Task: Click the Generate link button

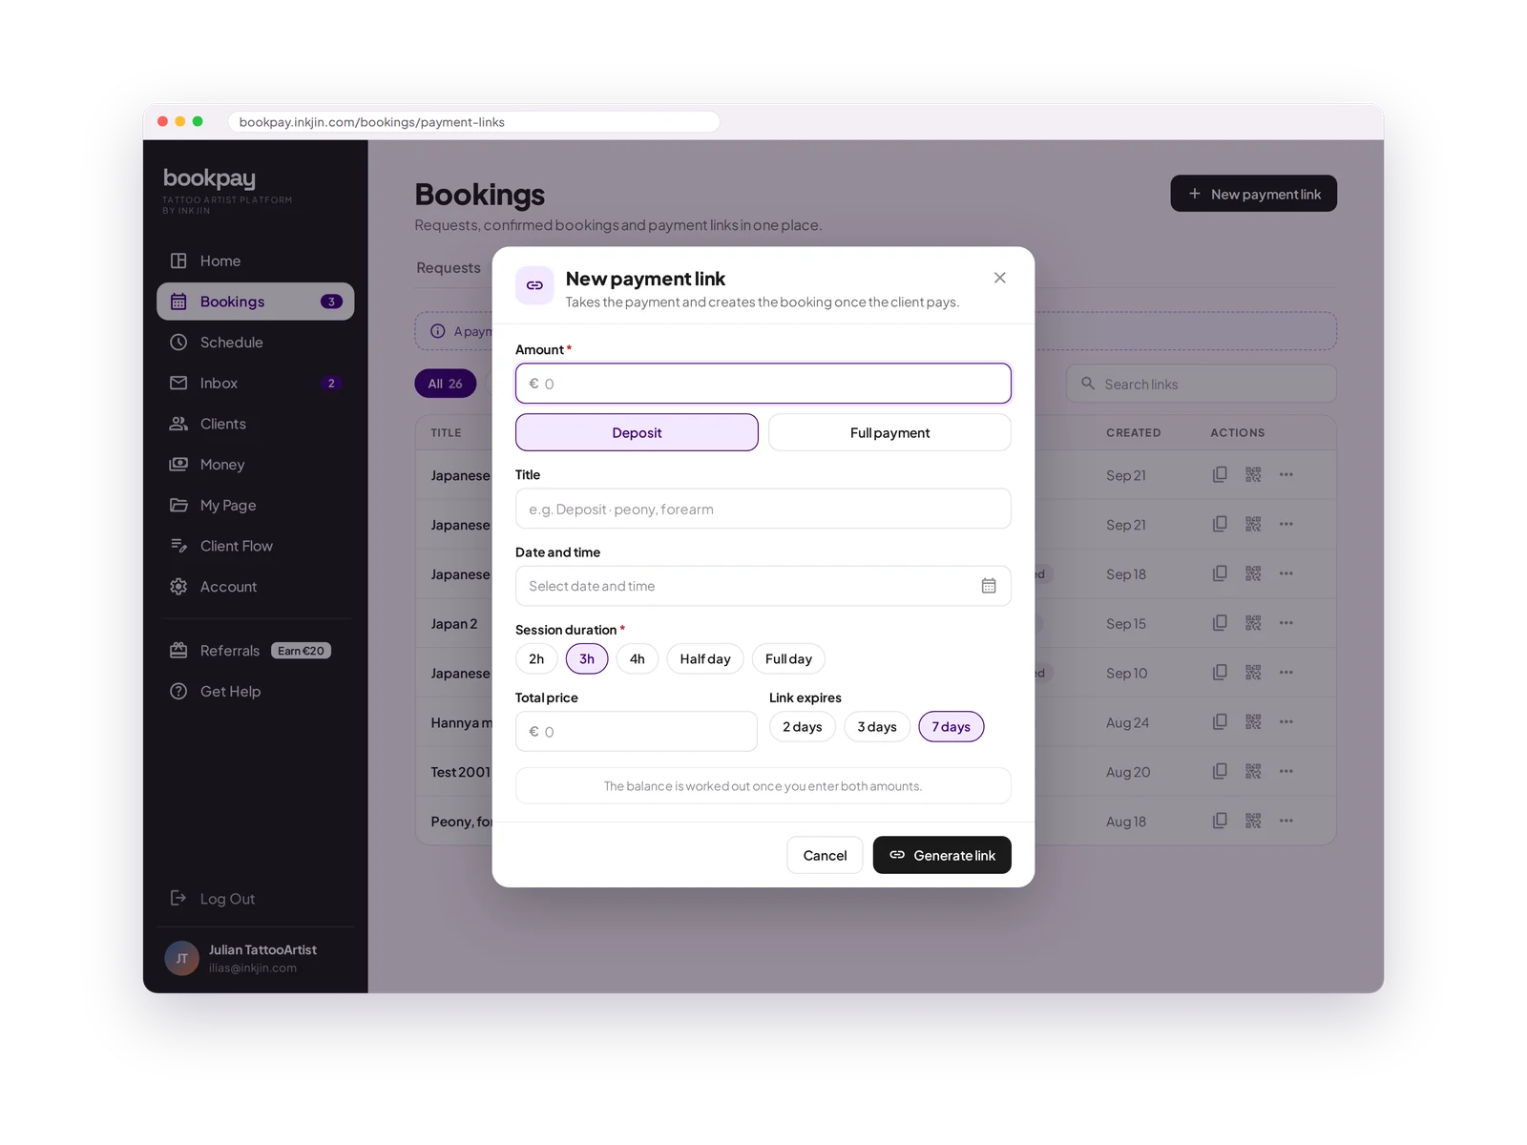Action: tap(942, 855)
